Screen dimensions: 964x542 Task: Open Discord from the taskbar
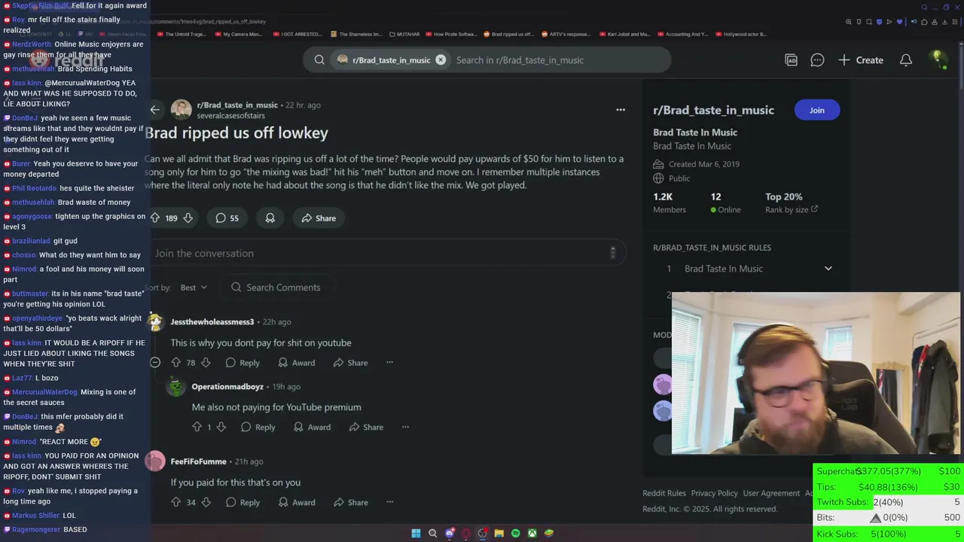pos(450,533)
